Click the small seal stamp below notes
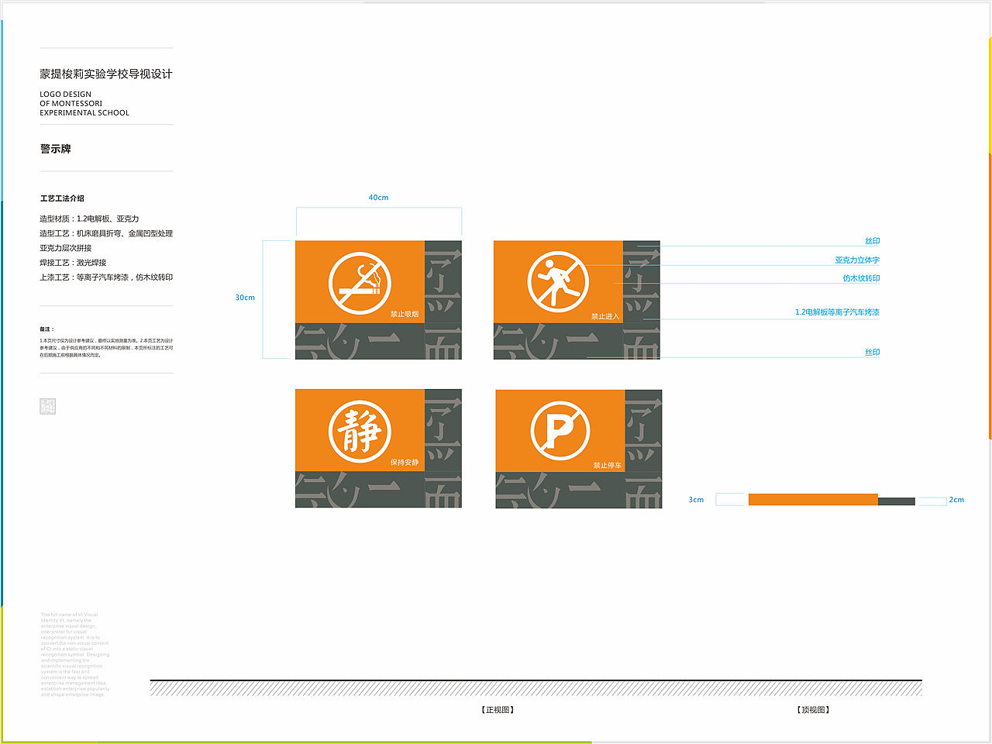This screenshot has width=992, height=744. tap(48, 406)
